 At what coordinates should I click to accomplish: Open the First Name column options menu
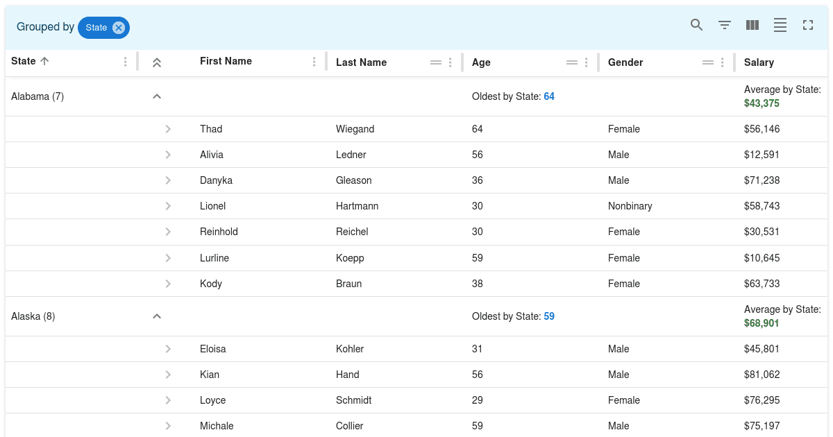(314, 62)
